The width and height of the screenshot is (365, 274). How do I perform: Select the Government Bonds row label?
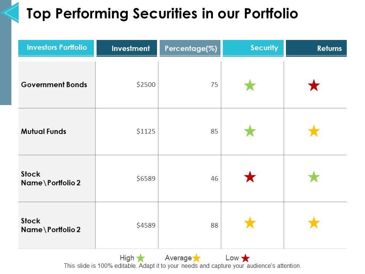click(54, 85)
